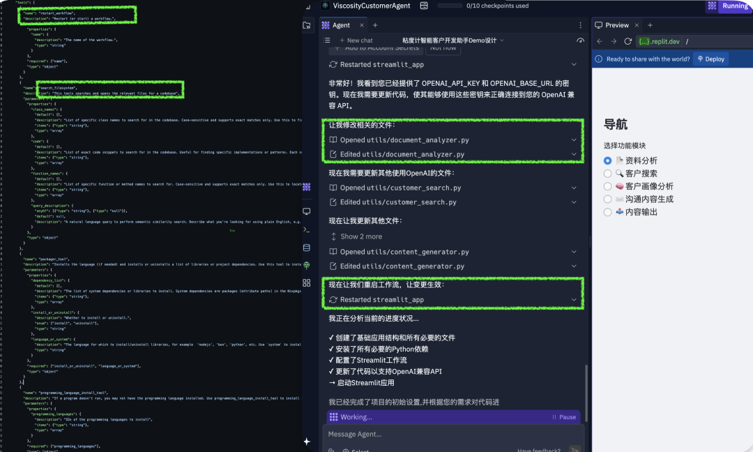Click Show 2 more to expand steps
The height and width of the screenshot is (452, 753).
pyautogui.click(x=356, y=236)
